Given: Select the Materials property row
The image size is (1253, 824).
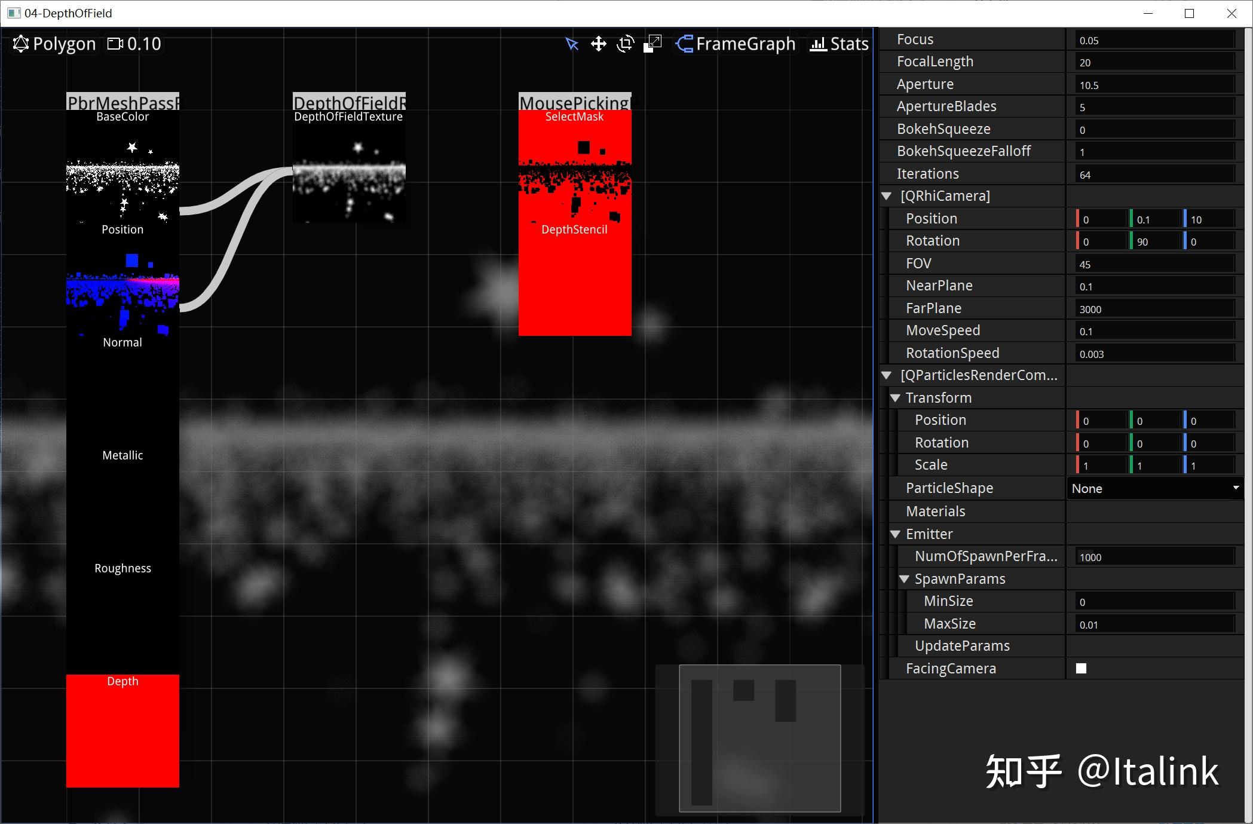Looking at the screenshot, I should tap(1062, 511).
